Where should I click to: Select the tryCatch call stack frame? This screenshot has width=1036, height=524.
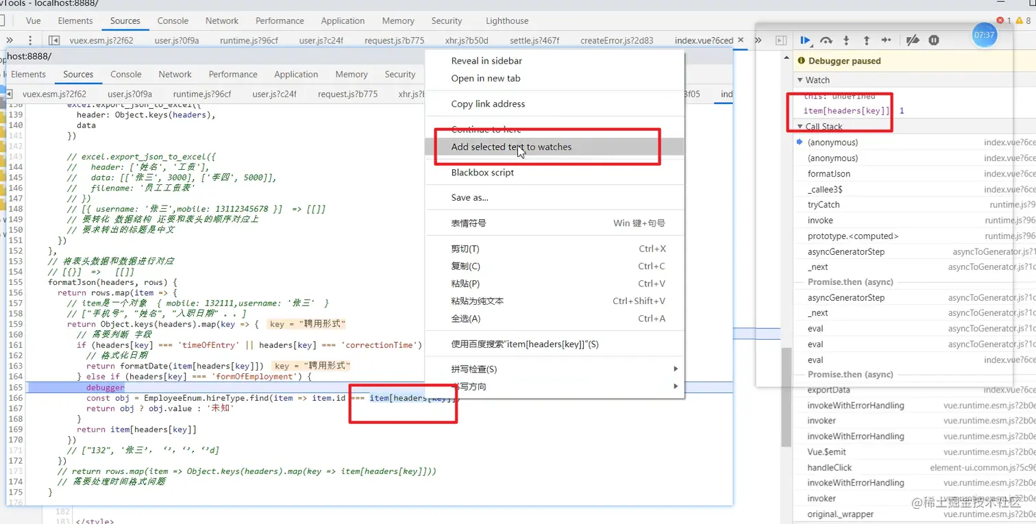(823, 205)
